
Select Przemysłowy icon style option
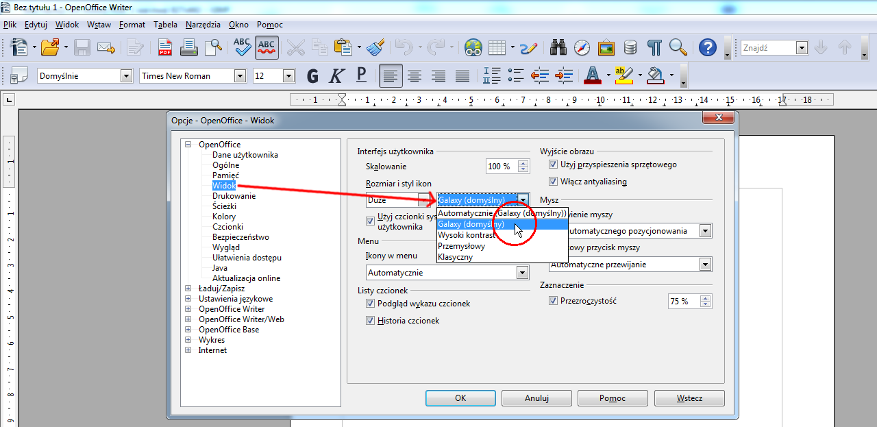[x=503, y=246]
